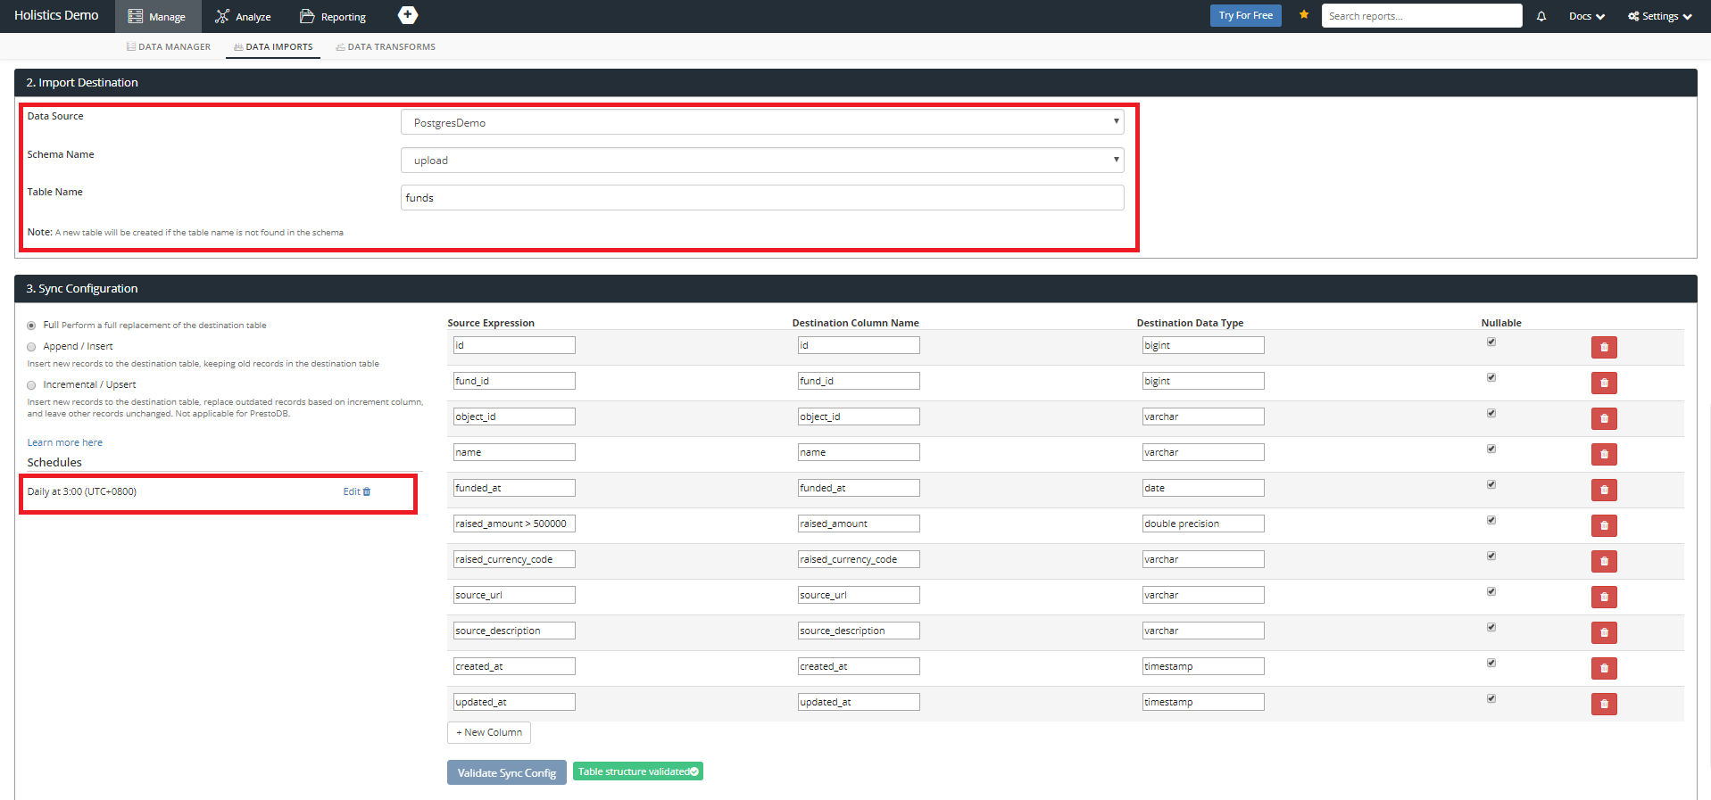The height and width of the screenshot is (800, 1711).
Task: Click trash icon beside schedule Edit link
Action: 367,491
